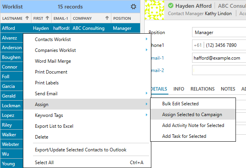Switch to the NOTES tab
The height and width of the screenshot is (168, 246).
pos(228,89)
